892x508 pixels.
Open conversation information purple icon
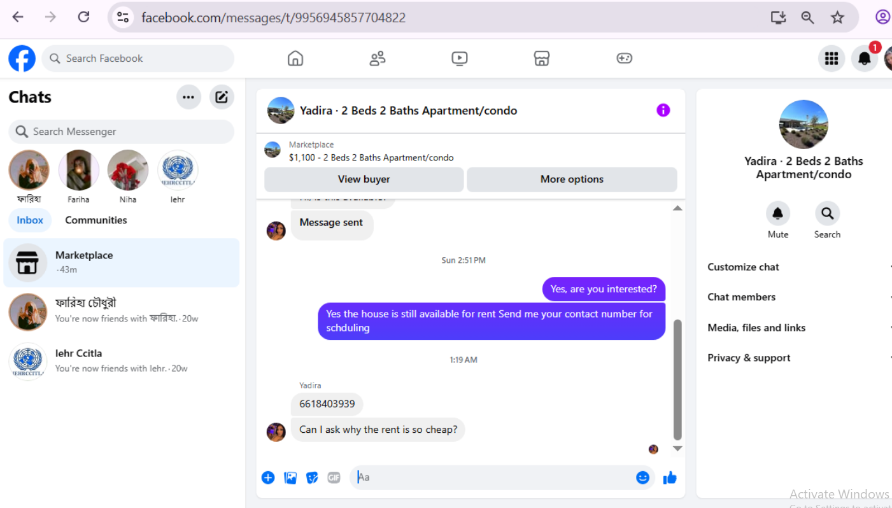663,110
